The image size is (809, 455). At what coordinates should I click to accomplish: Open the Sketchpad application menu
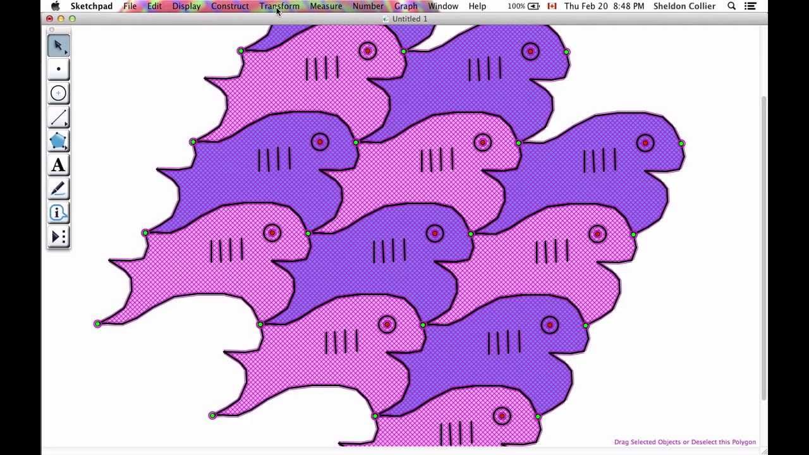pos(92,6)
